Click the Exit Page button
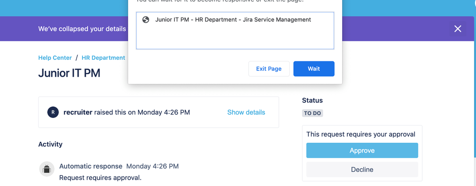The image size is (476, 186). tap(269, 69)
